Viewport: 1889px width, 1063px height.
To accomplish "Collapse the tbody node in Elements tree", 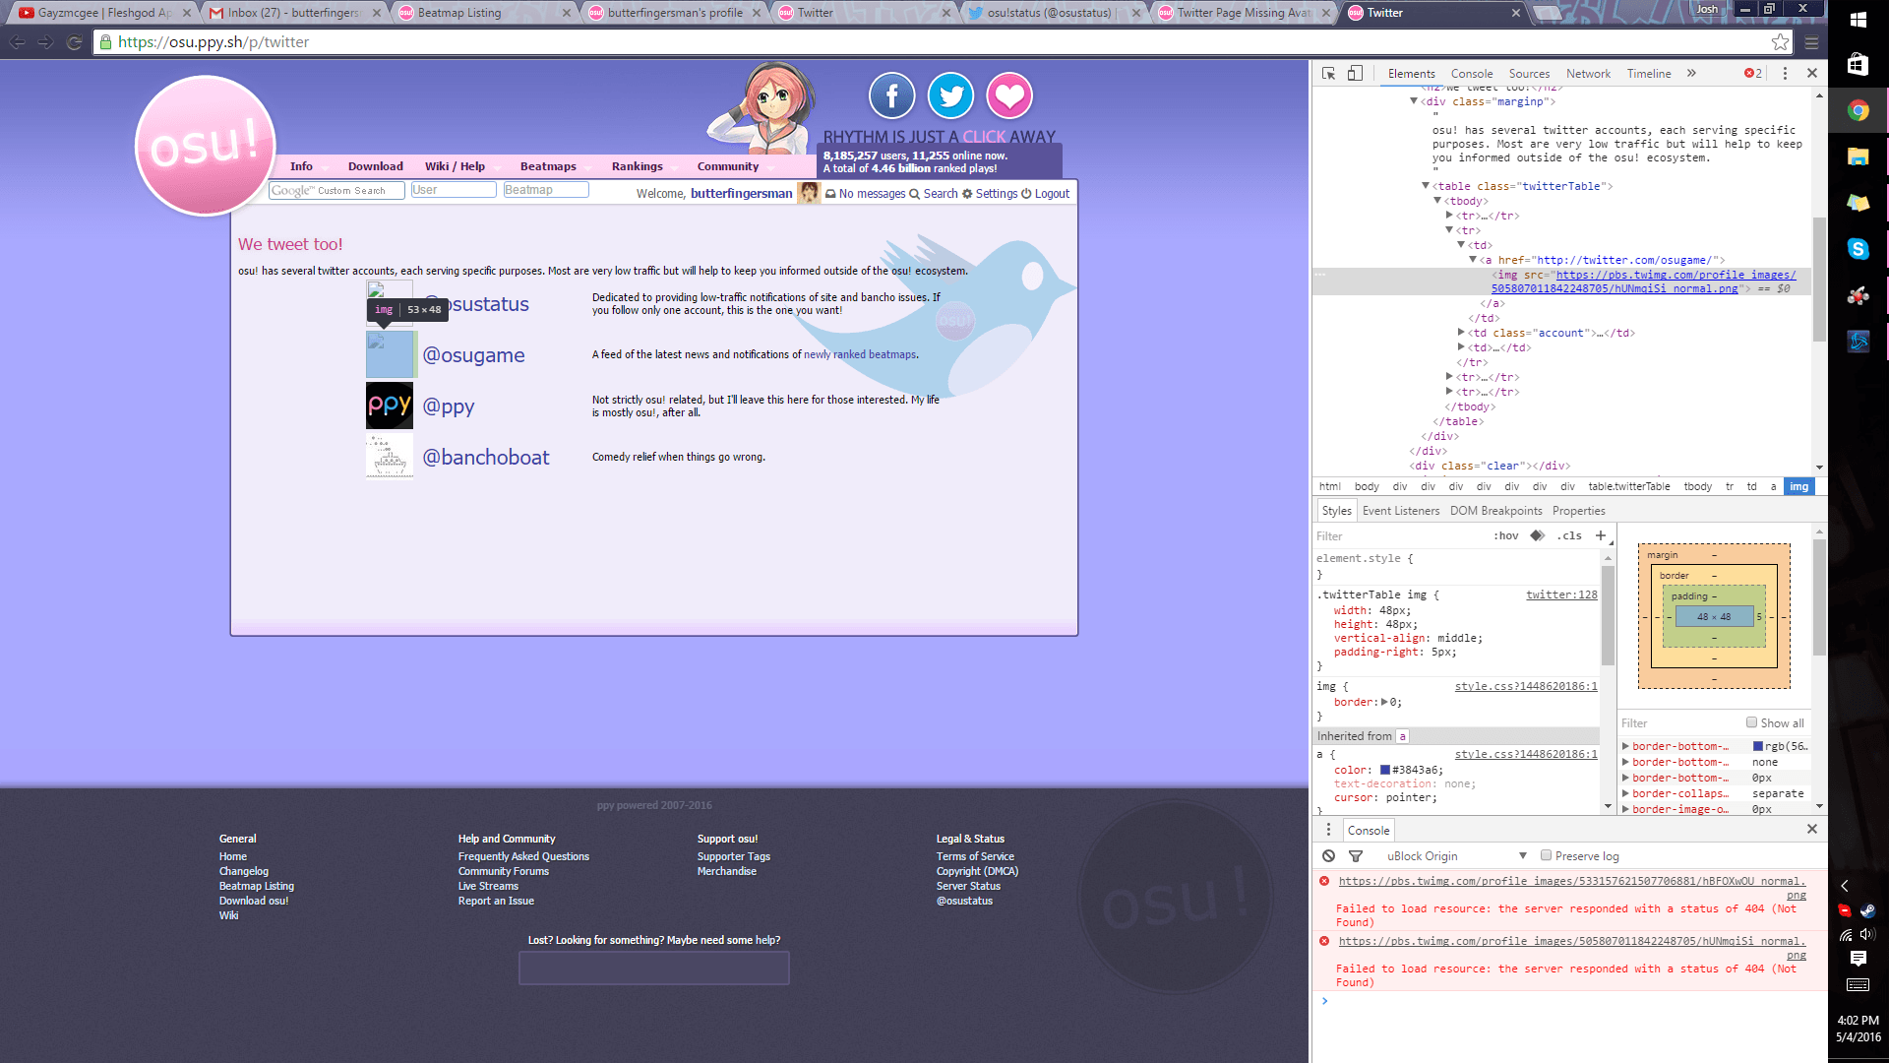I will tap(1437, 201).
